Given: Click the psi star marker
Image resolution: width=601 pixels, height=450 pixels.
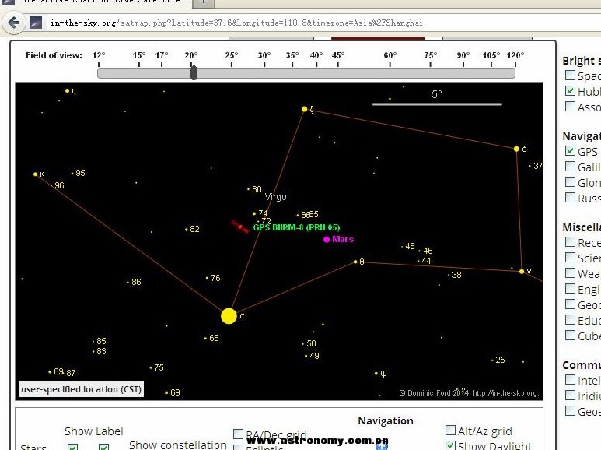Looking at the screenshot, I should (x=376, y=373).
